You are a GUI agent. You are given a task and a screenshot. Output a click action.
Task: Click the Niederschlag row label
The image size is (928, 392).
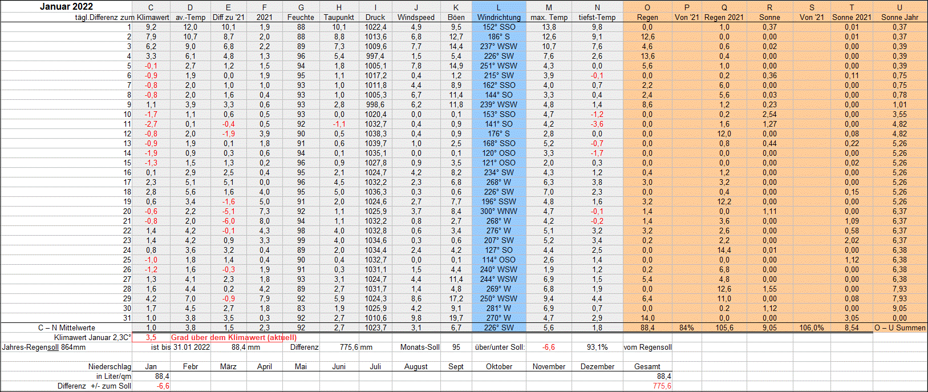pos(110,366)
